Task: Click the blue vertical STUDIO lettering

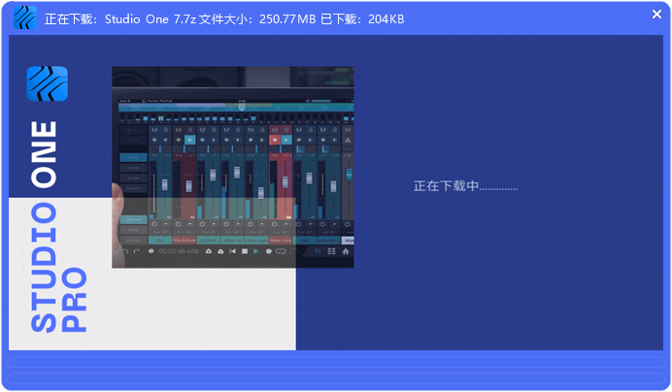Action: (x=44, y=268)
